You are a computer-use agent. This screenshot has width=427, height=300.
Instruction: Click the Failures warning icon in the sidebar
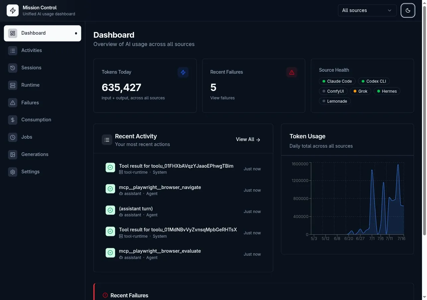[13, 103]
